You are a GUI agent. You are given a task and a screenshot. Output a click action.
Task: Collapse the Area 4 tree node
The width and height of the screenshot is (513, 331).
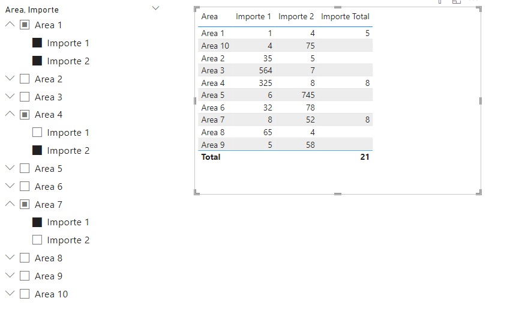pos(10,114)
